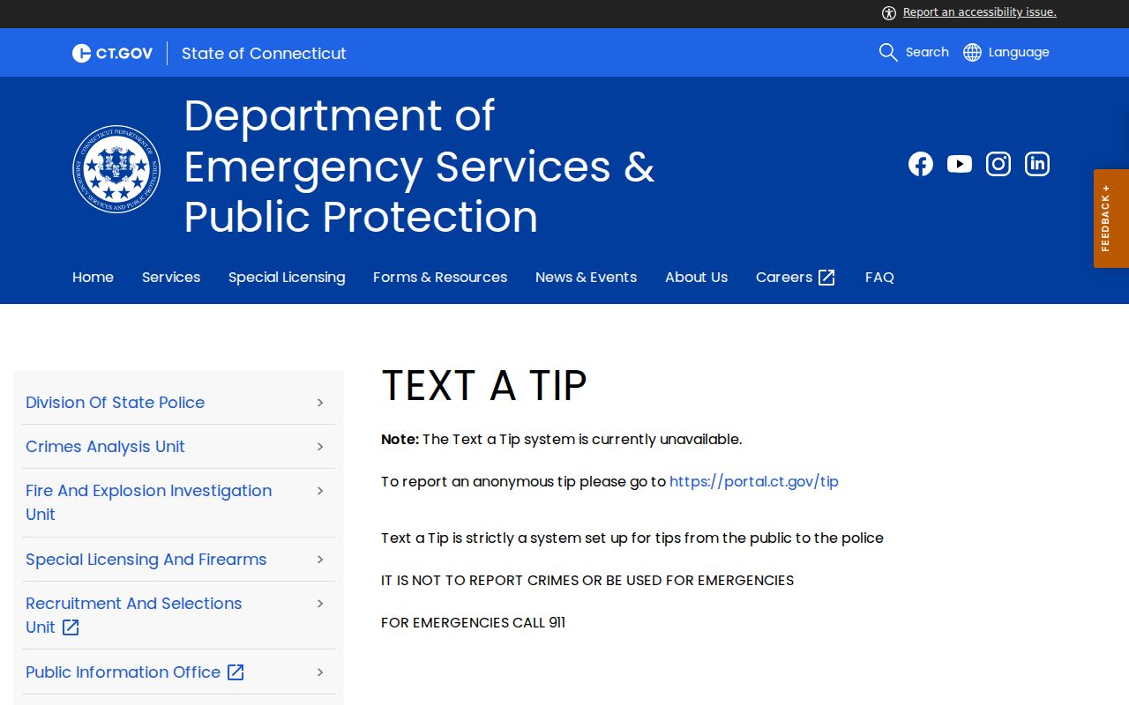
Task: Click the TEXT A TIP heading
Action: pyautogui.click(x=483, y=386)
